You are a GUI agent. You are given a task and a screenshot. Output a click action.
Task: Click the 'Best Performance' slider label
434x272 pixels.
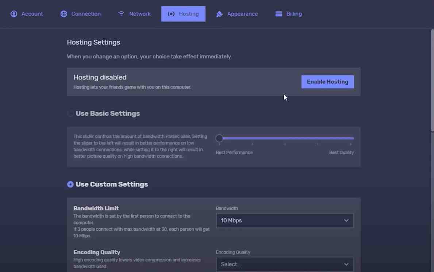(x=234, y=153)
